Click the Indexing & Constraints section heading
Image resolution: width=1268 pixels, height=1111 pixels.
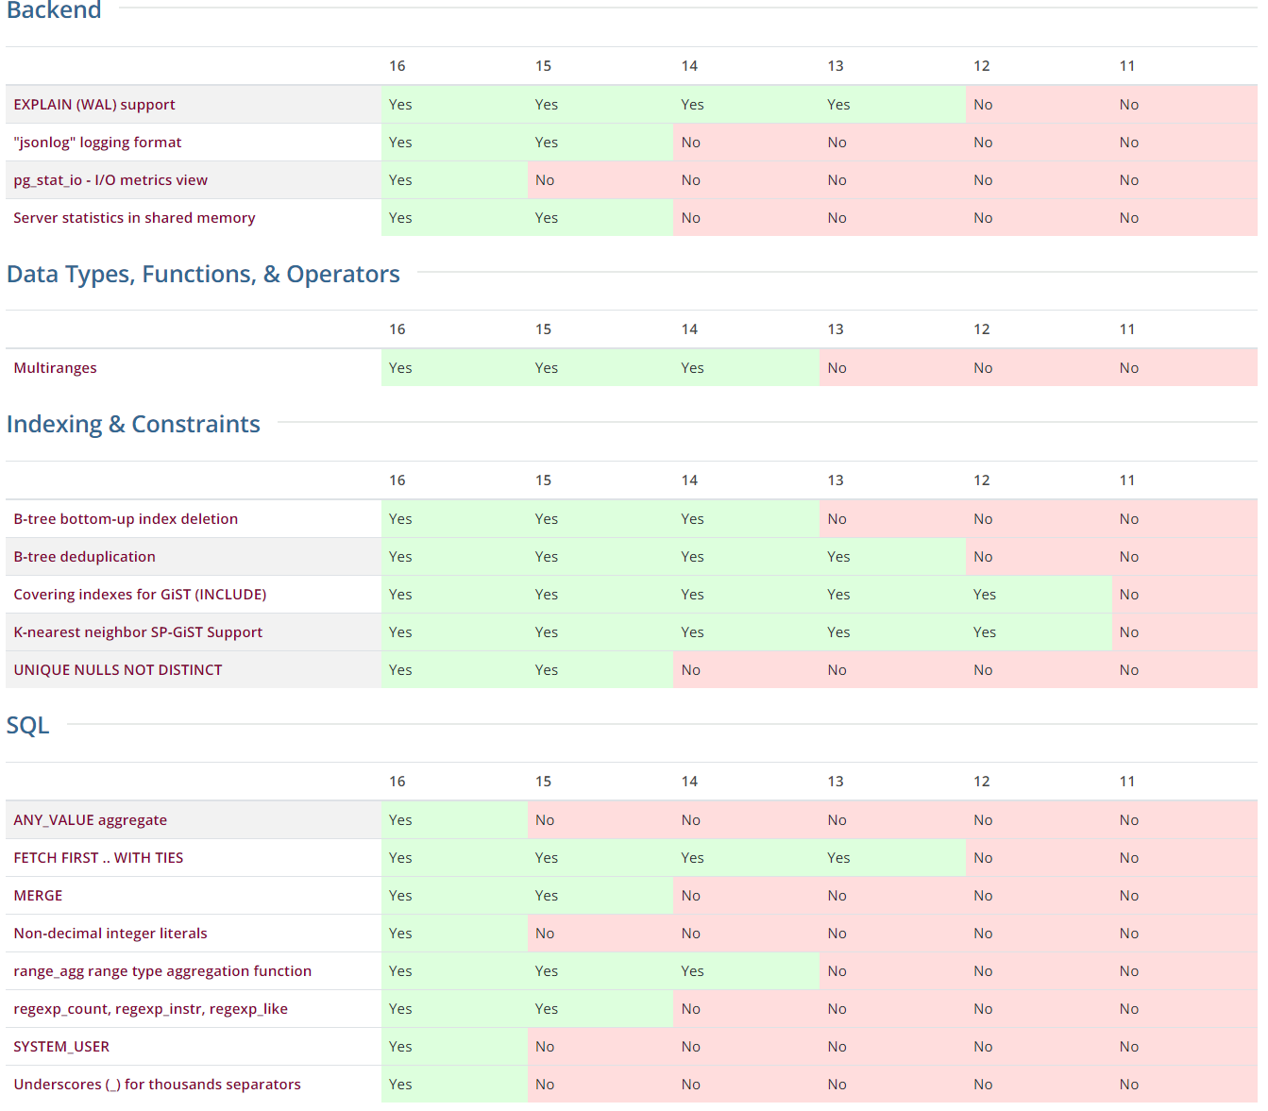tap(133, 425)
